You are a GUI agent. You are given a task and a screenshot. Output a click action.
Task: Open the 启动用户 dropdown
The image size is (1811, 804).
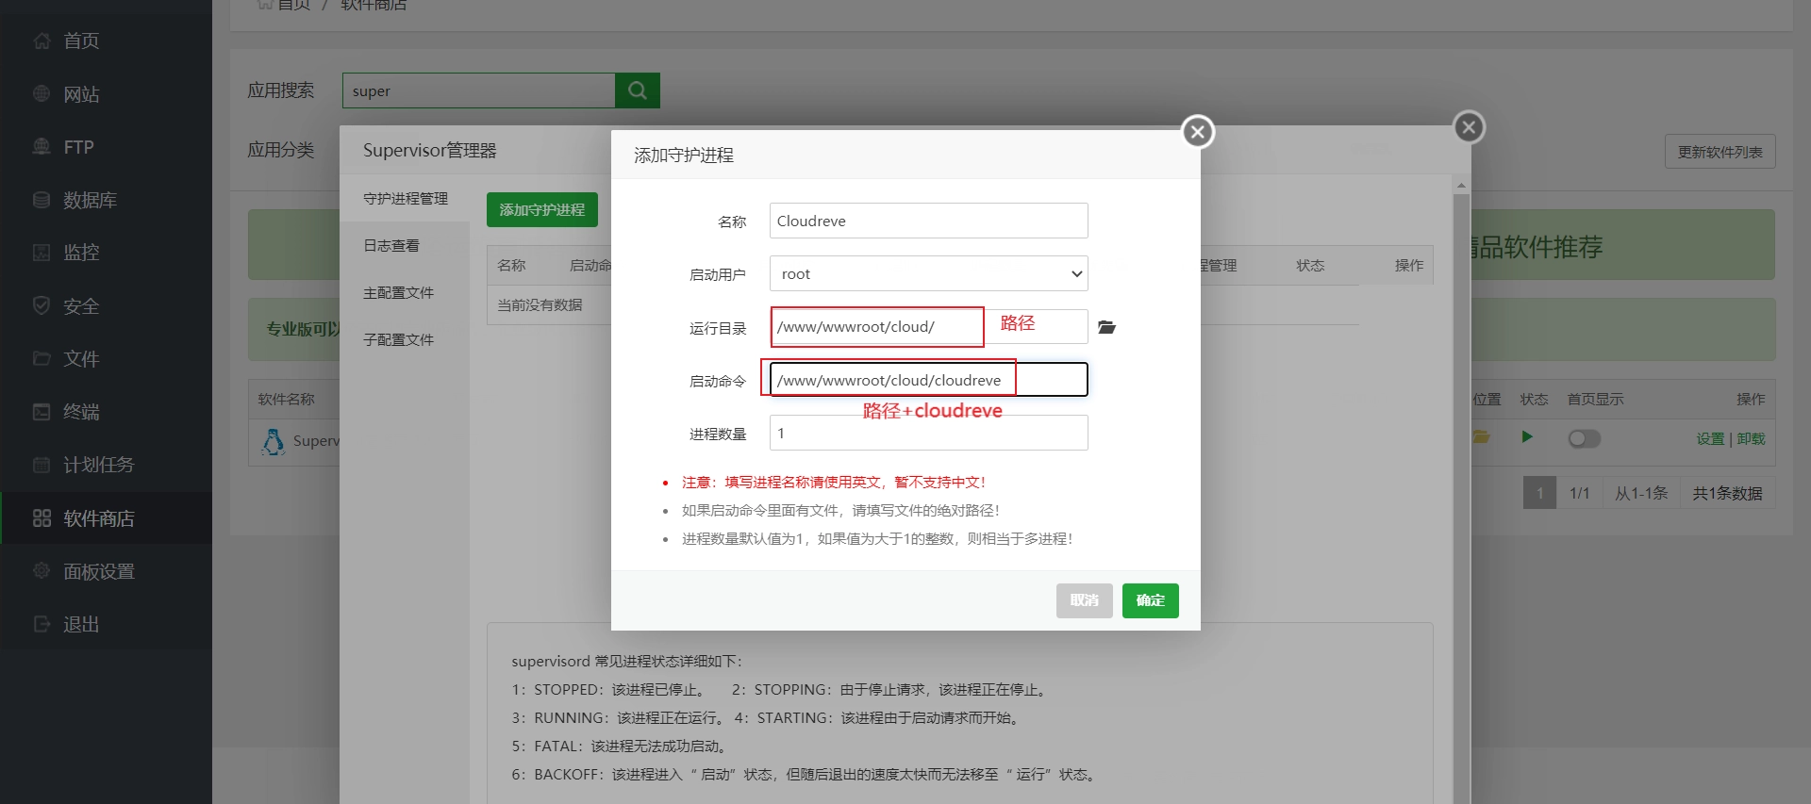pos(929,274)
